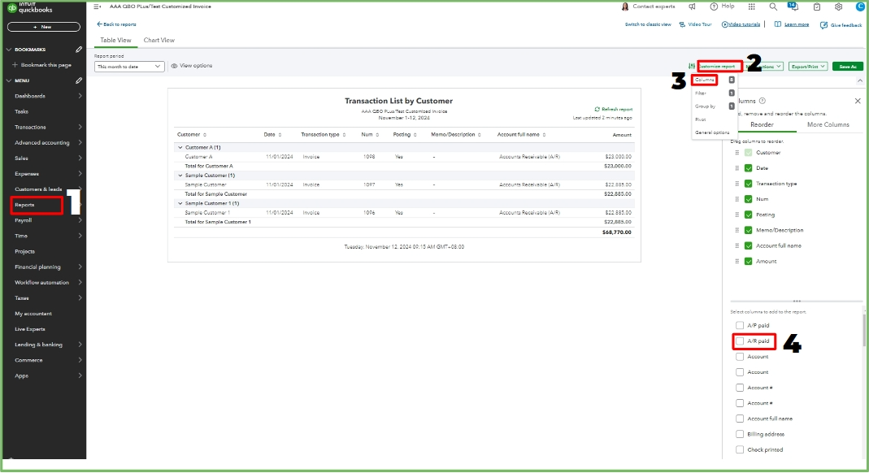Check the A/R paid column checkbox
This screenshot has width=869, height=473.
tap(740, 341)
